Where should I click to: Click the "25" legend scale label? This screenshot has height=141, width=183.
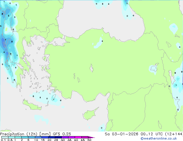tap(56, 140)
